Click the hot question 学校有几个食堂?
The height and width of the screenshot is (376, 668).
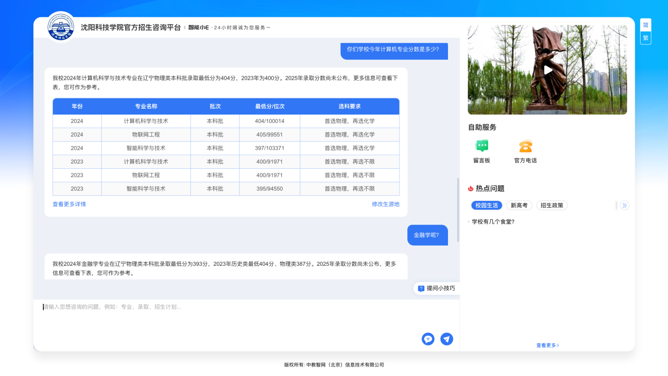493,222
